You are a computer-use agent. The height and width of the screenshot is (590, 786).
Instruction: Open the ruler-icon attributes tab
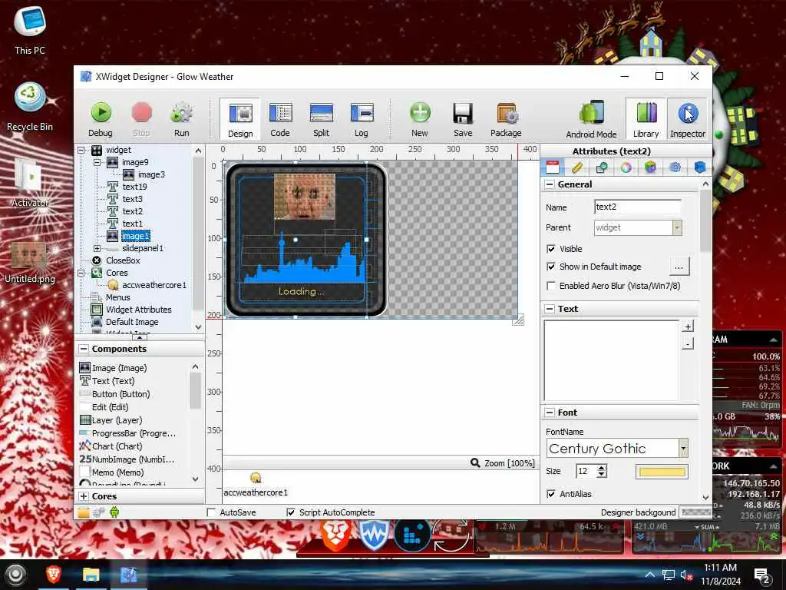[577, 167]
